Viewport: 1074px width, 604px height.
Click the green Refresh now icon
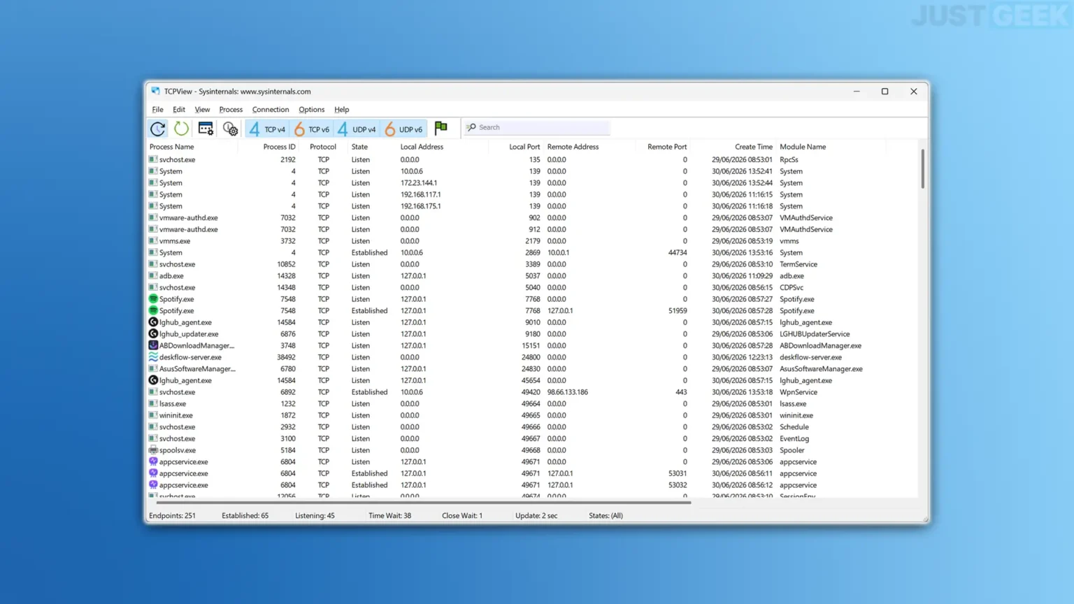point(181,128)
